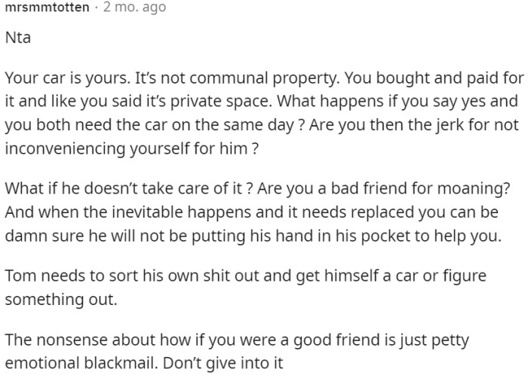Click the "Nta" verdict text
528x375 pixels.
(17, 37)
